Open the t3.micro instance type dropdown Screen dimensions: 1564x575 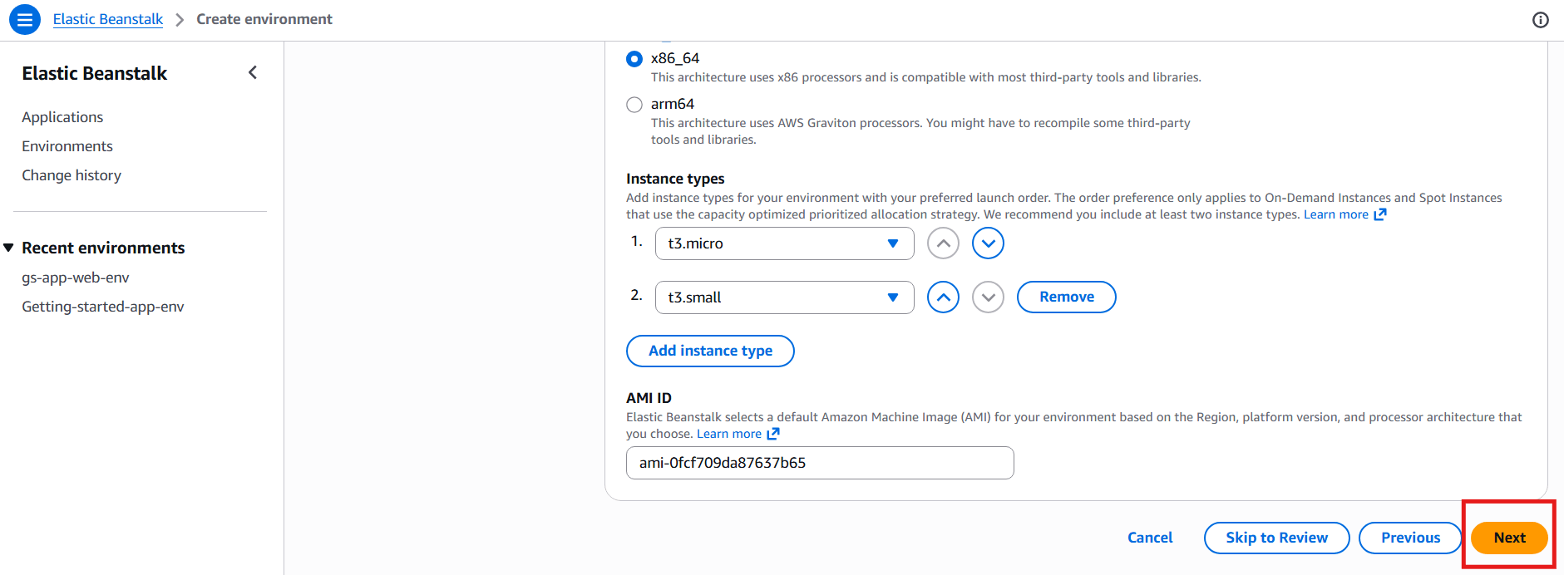(x=784, y=243)
